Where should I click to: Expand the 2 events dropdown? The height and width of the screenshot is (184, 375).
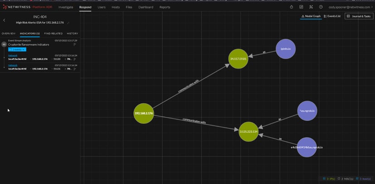pyautogui.click(x=17, y=50)
